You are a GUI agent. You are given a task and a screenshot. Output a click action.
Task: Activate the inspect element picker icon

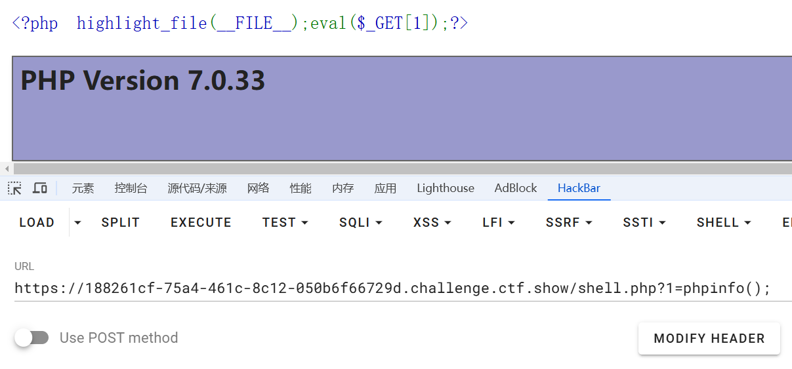pos(14,188)
